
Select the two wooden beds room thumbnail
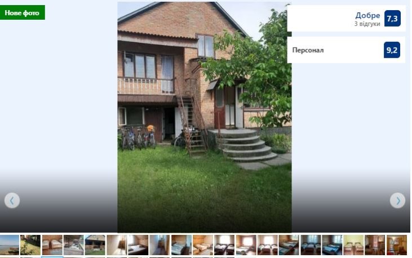(52, 245)
